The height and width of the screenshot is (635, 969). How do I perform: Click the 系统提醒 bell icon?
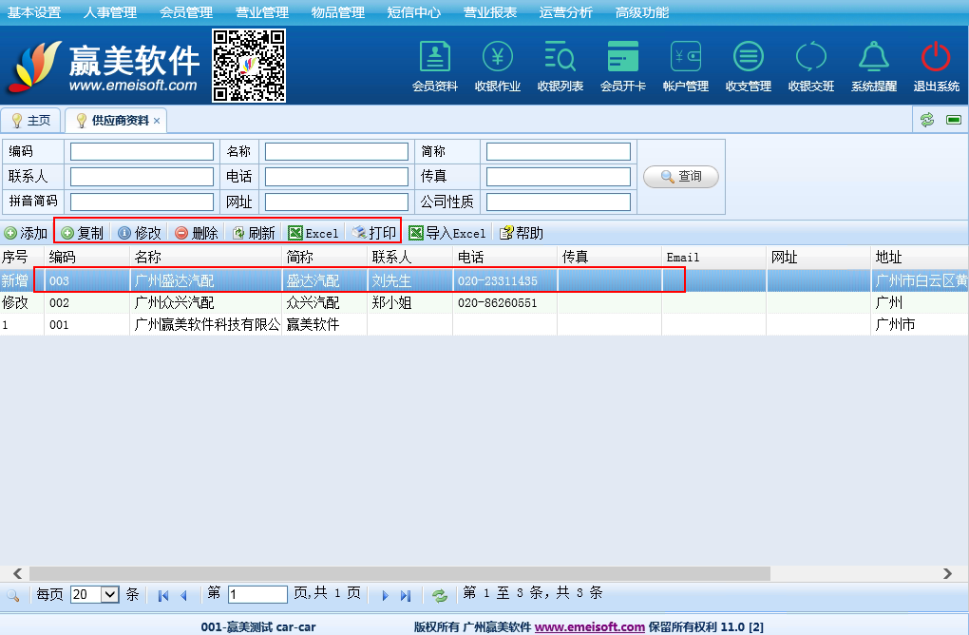point(873,59)
